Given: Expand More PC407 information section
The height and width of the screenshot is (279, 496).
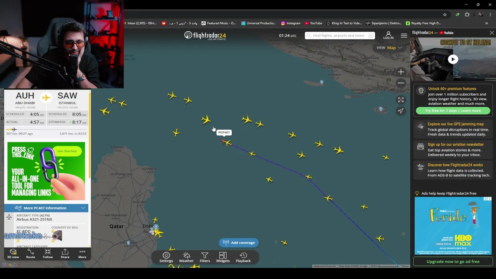Looking at the screenshot, I should (x=46, y=208).
